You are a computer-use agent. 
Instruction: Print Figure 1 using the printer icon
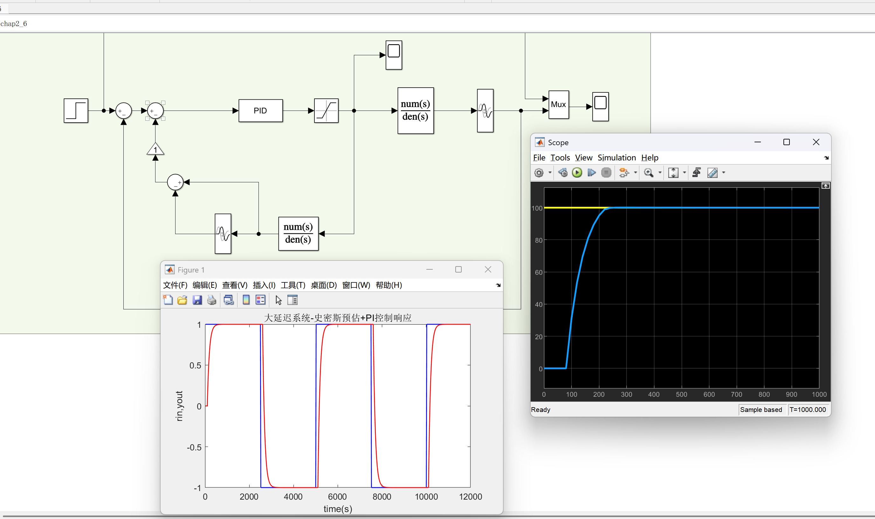pos(211,300)
